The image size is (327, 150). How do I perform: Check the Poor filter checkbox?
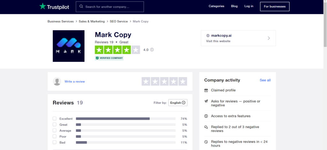pos(54,136)
